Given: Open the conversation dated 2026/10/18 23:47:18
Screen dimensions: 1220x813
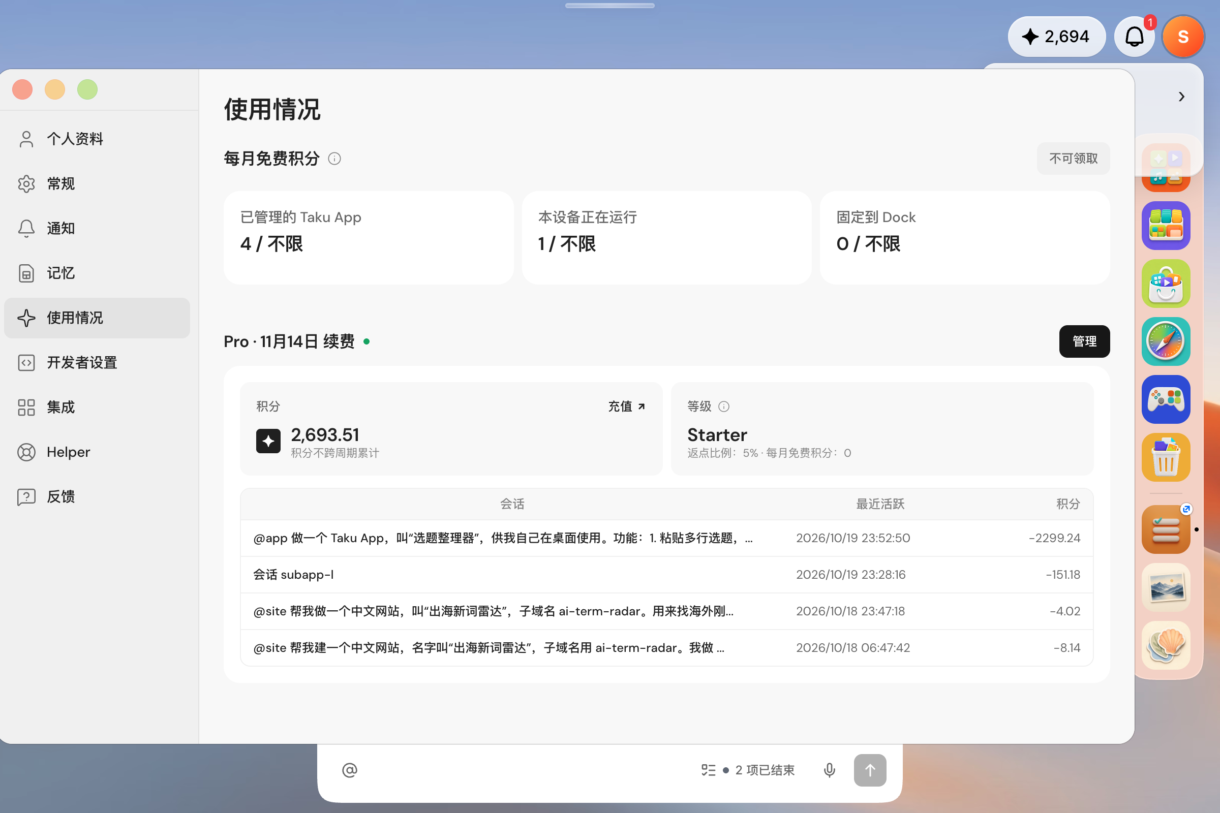Looking at the screenshot, I should click(666, 611).
